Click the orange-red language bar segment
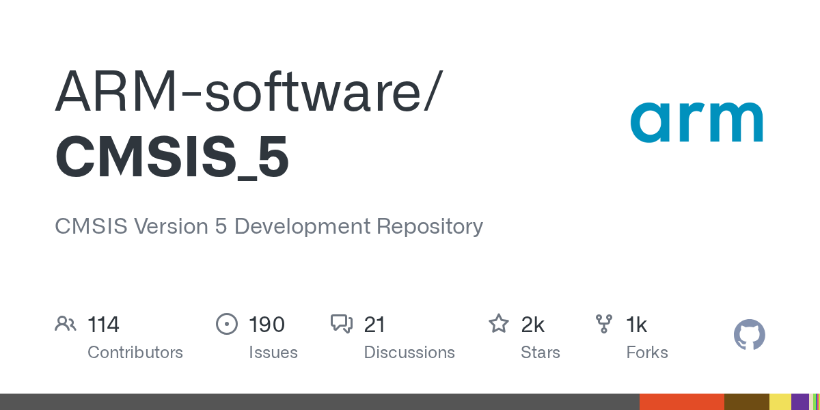The height and width of the screenshot is (410, 820). (682, 402)
